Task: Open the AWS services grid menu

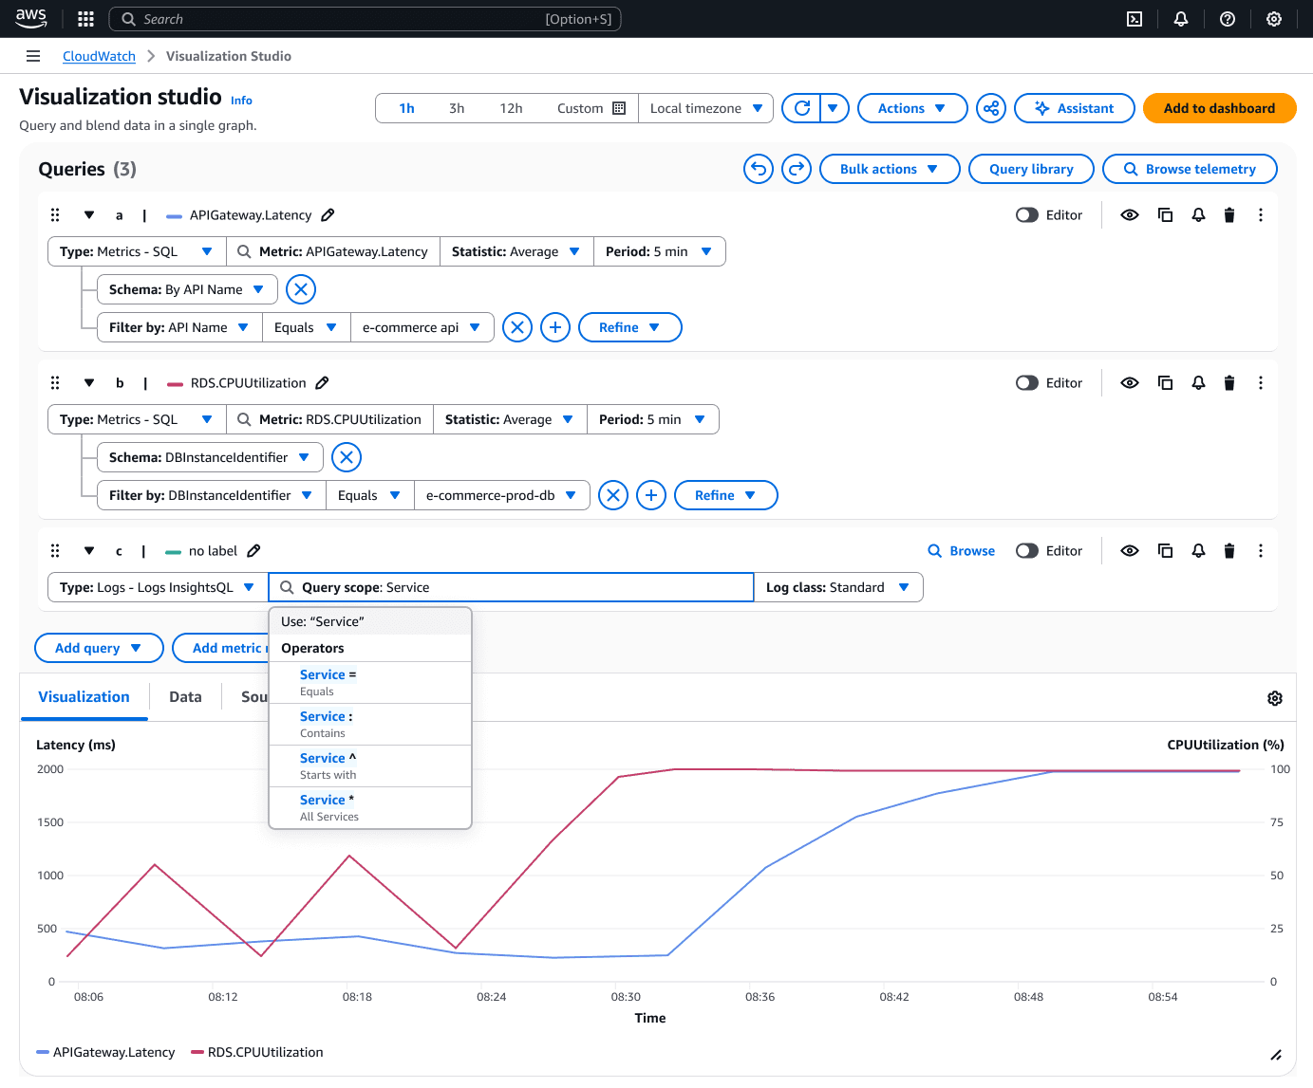Action: [x=85, y=19]
